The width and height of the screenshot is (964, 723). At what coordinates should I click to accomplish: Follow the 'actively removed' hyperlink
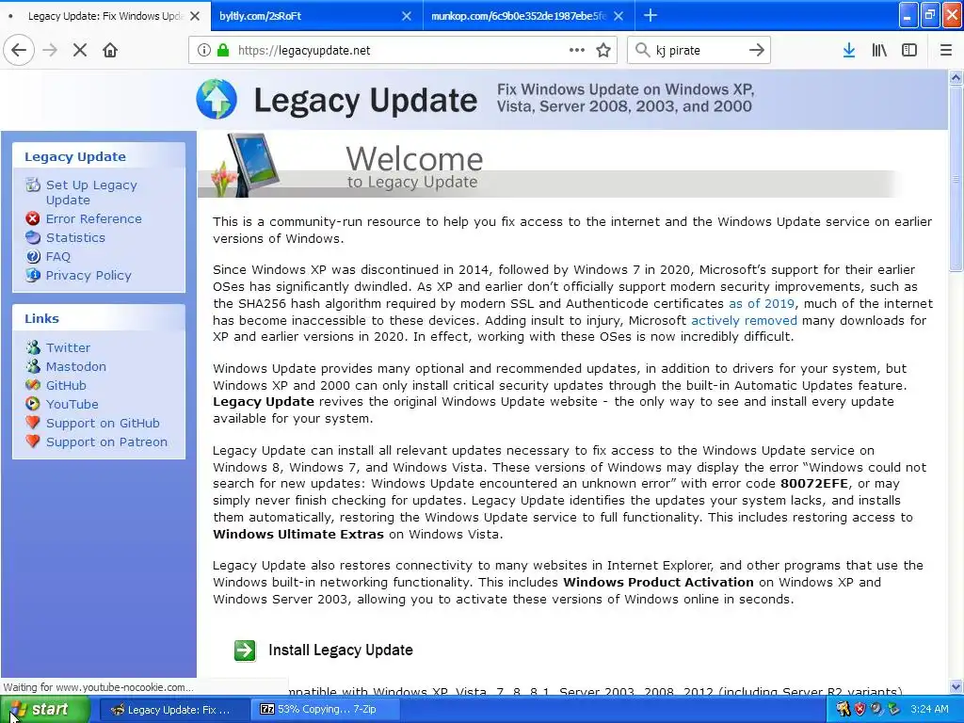pos(744,320)
